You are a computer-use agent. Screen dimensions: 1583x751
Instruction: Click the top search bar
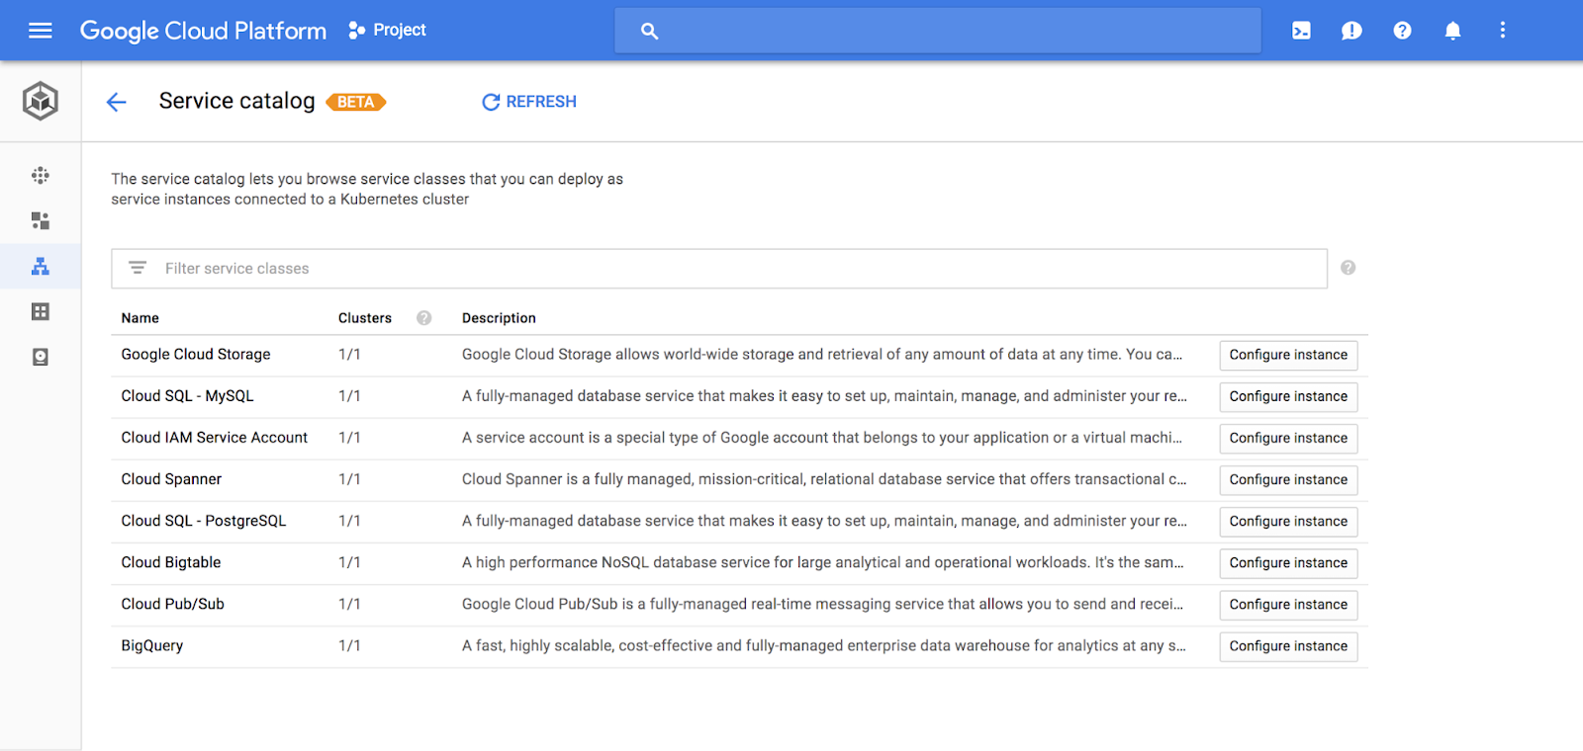(937, 31)
